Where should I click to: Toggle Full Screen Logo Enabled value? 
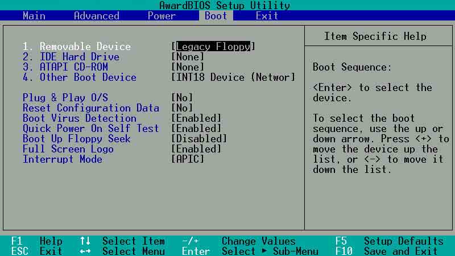[196, 149]
